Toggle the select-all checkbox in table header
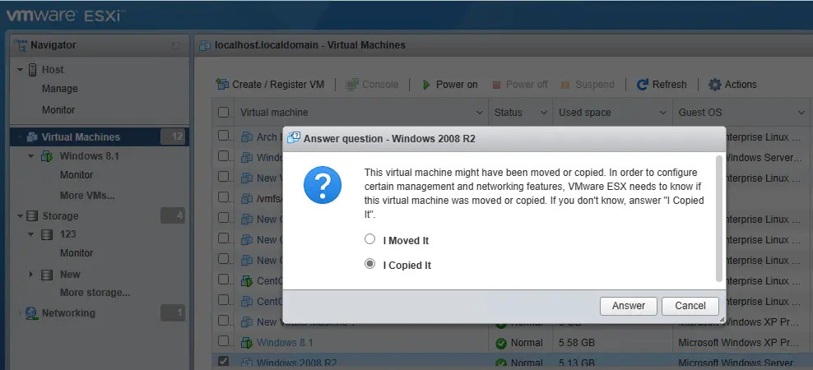813x370 pixels. point(224,113)
